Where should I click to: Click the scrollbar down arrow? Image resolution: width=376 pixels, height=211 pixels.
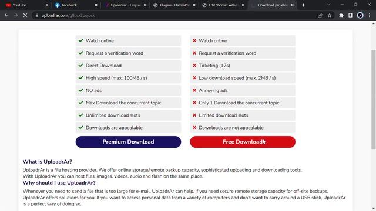coord(374,209)
